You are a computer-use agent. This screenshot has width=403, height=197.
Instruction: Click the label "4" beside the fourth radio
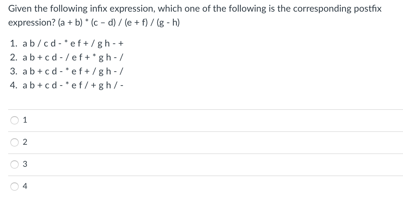(25, 186)
